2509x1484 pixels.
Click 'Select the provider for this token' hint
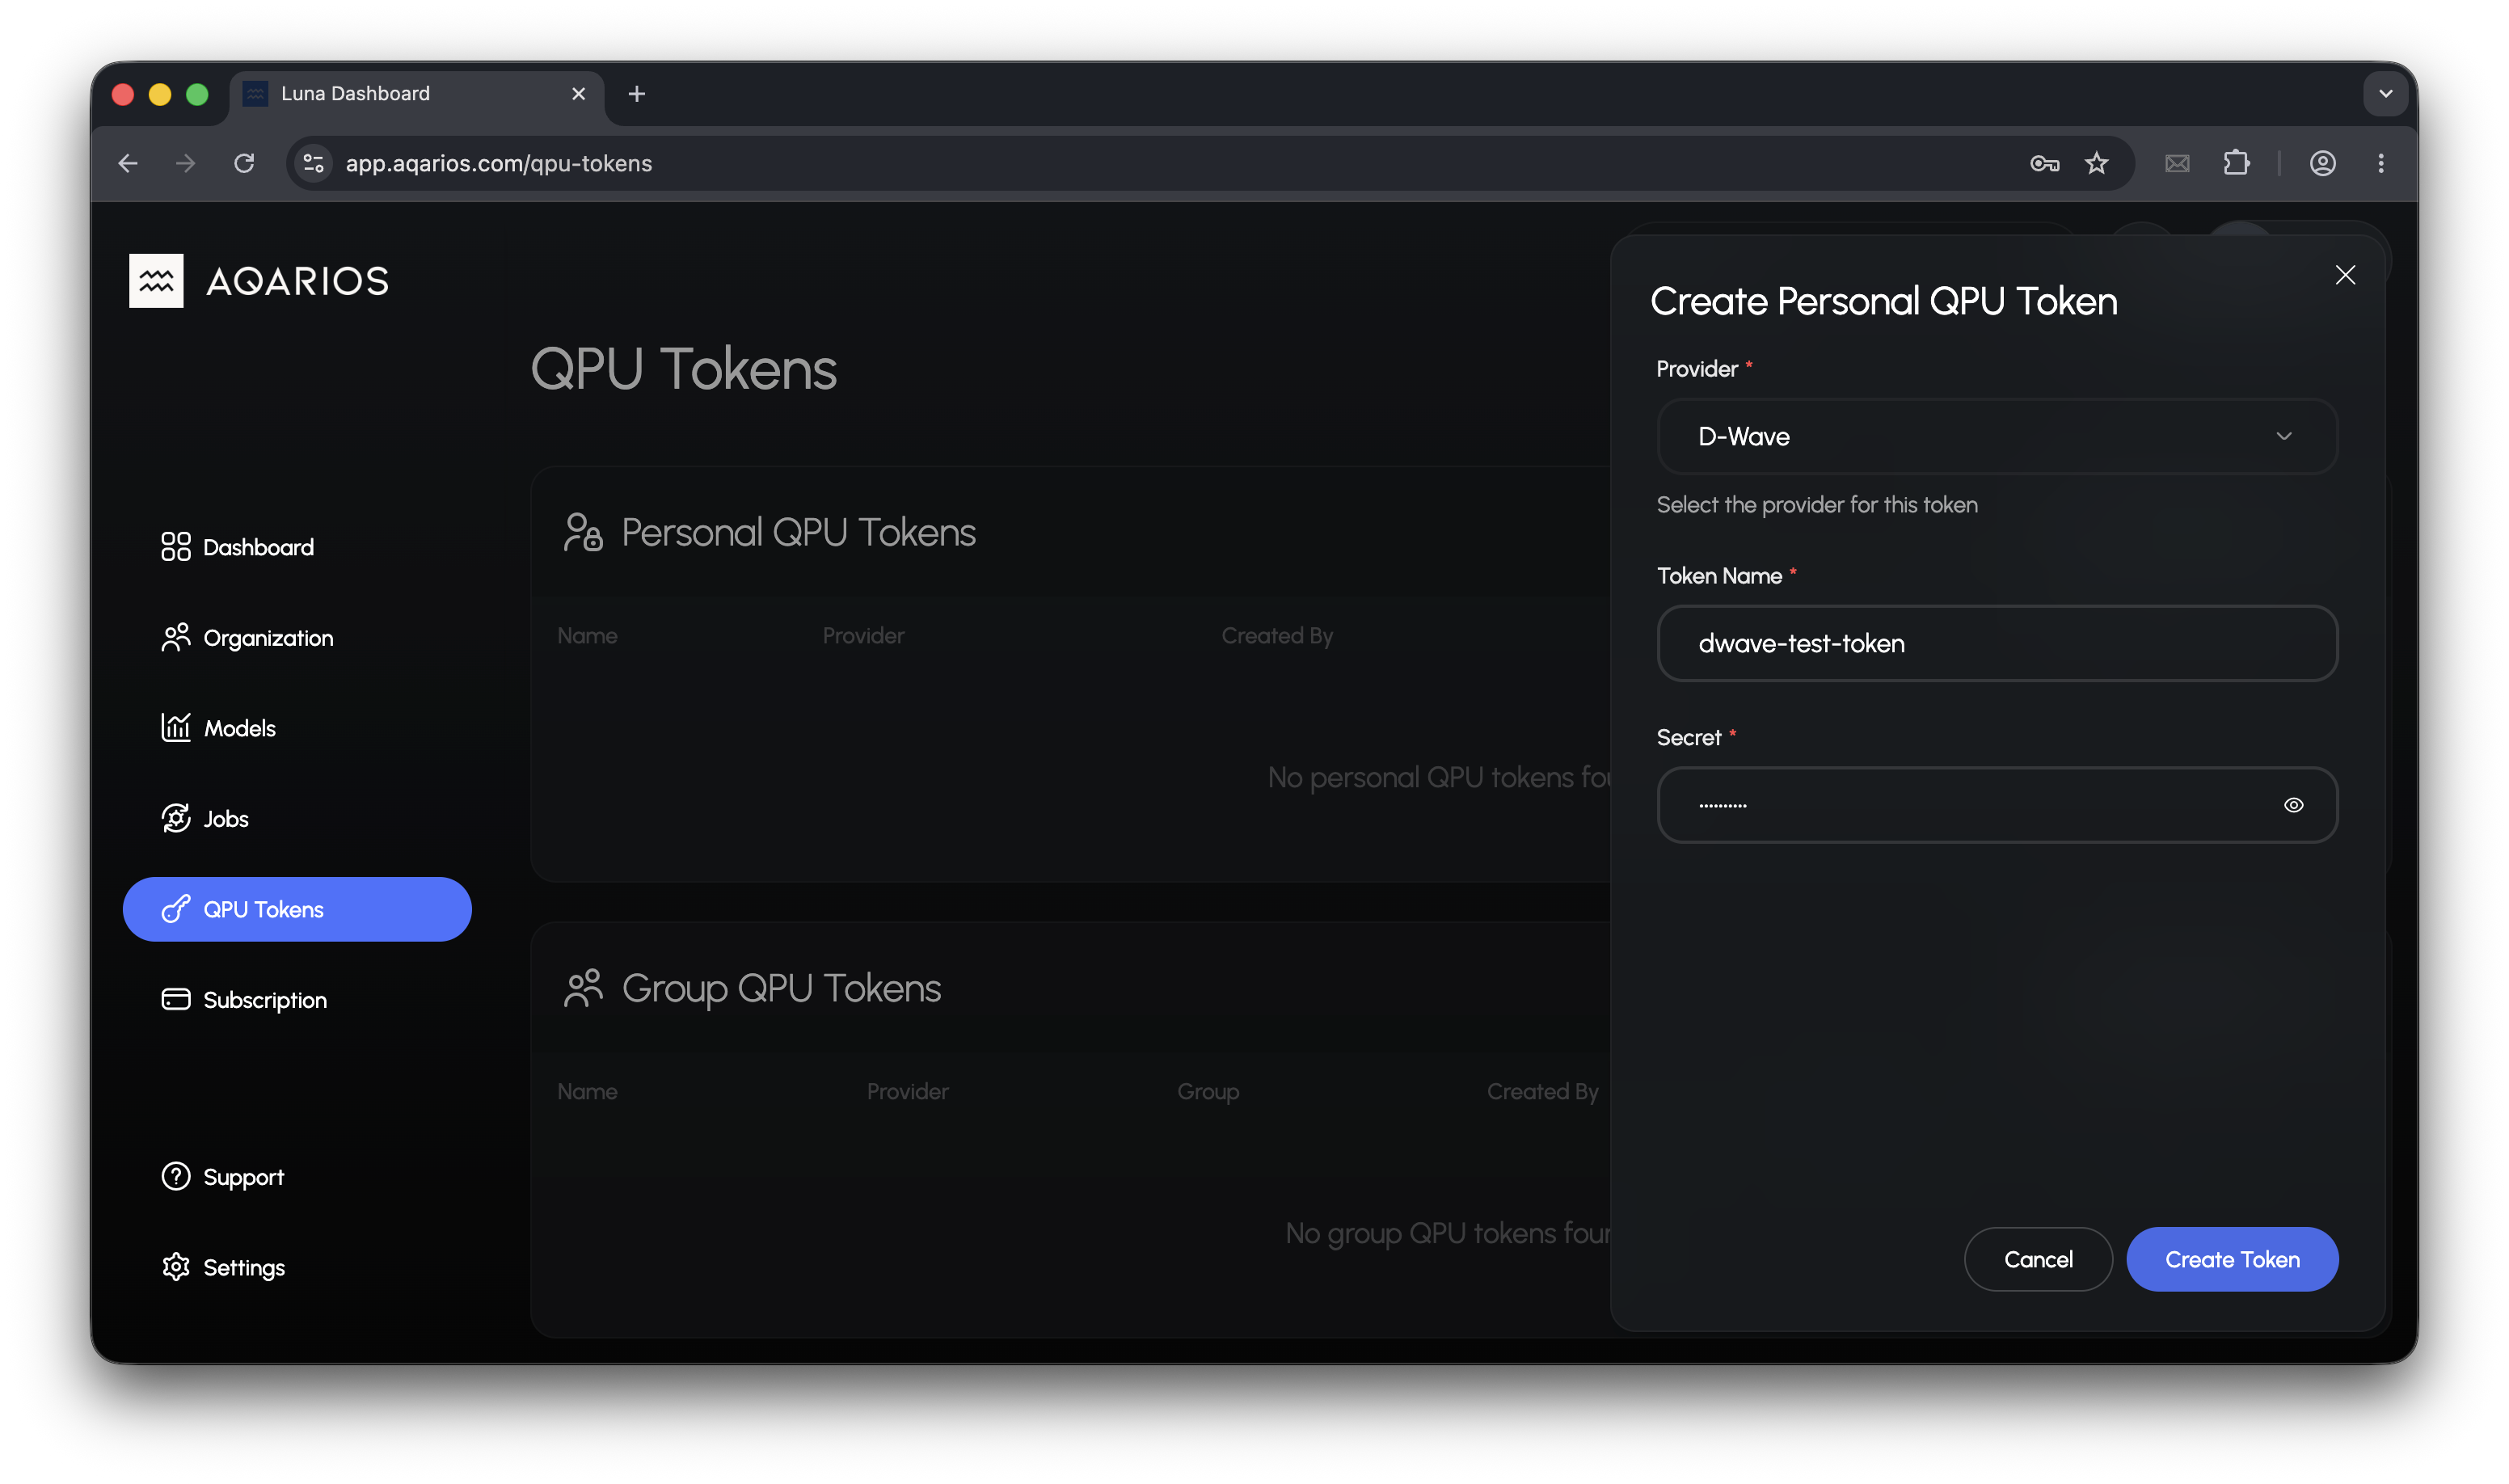point(1817,505)
